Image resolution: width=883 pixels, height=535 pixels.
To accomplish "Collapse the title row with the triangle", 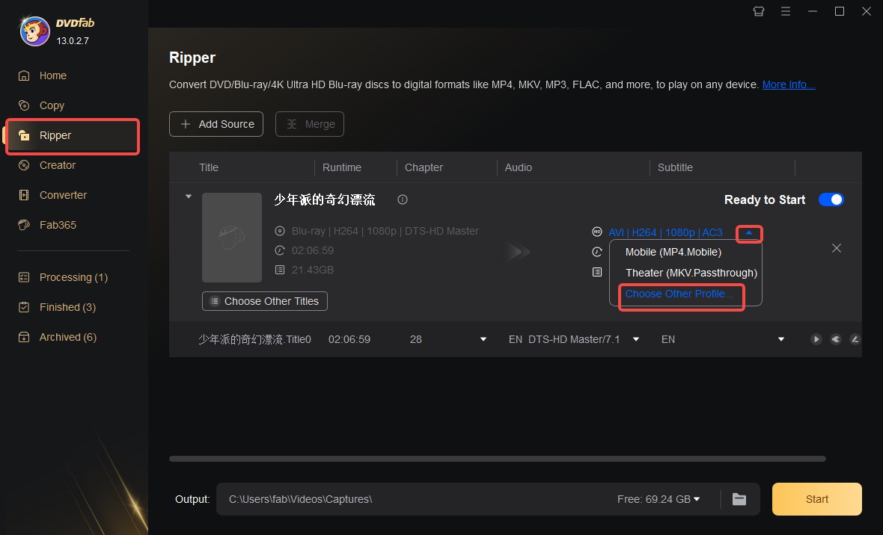I will [x=189, y=197].
